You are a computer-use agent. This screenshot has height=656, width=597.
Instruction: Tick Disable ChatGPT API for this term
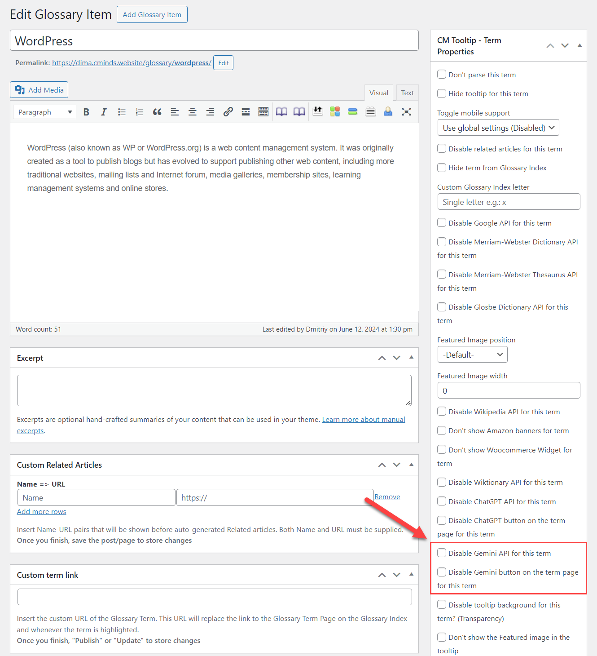[x=442, y=501]
